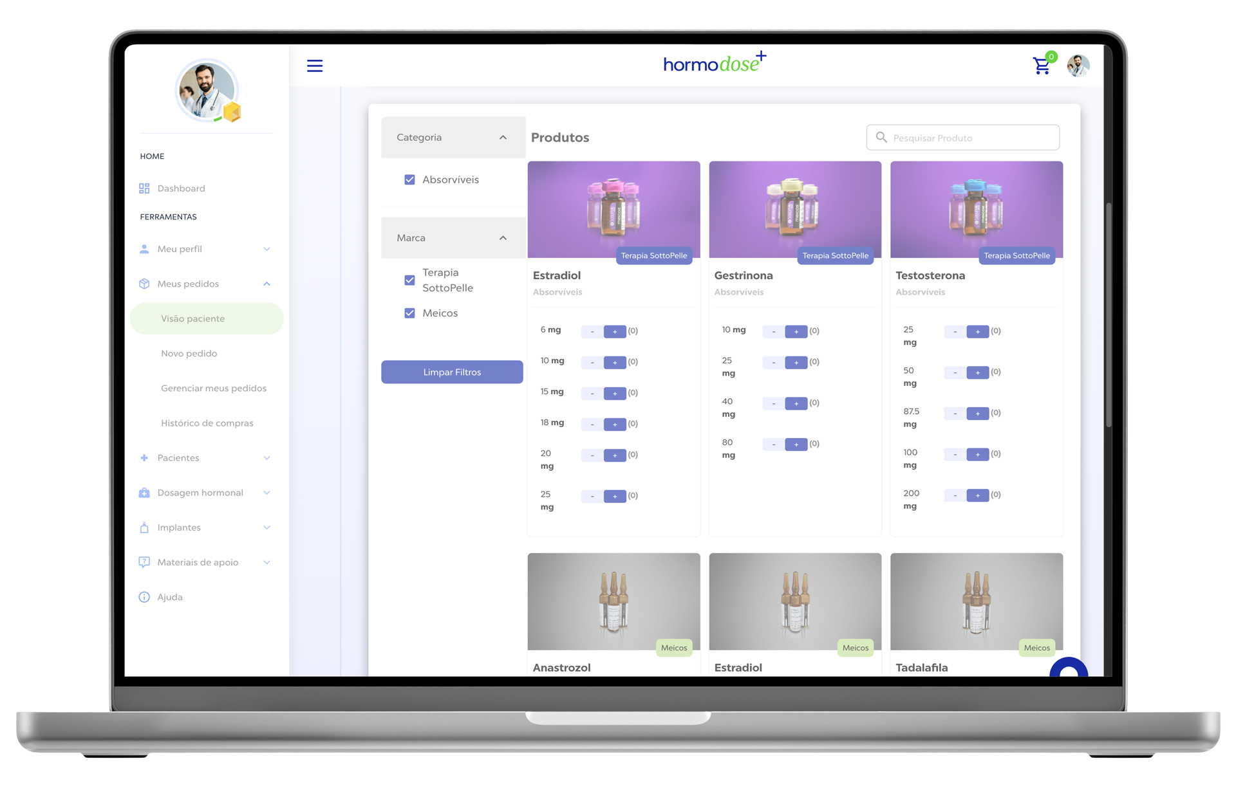Click the Pacientes plus icon
The height and width of the screenshot is (786, 1236).
[144, 458]
